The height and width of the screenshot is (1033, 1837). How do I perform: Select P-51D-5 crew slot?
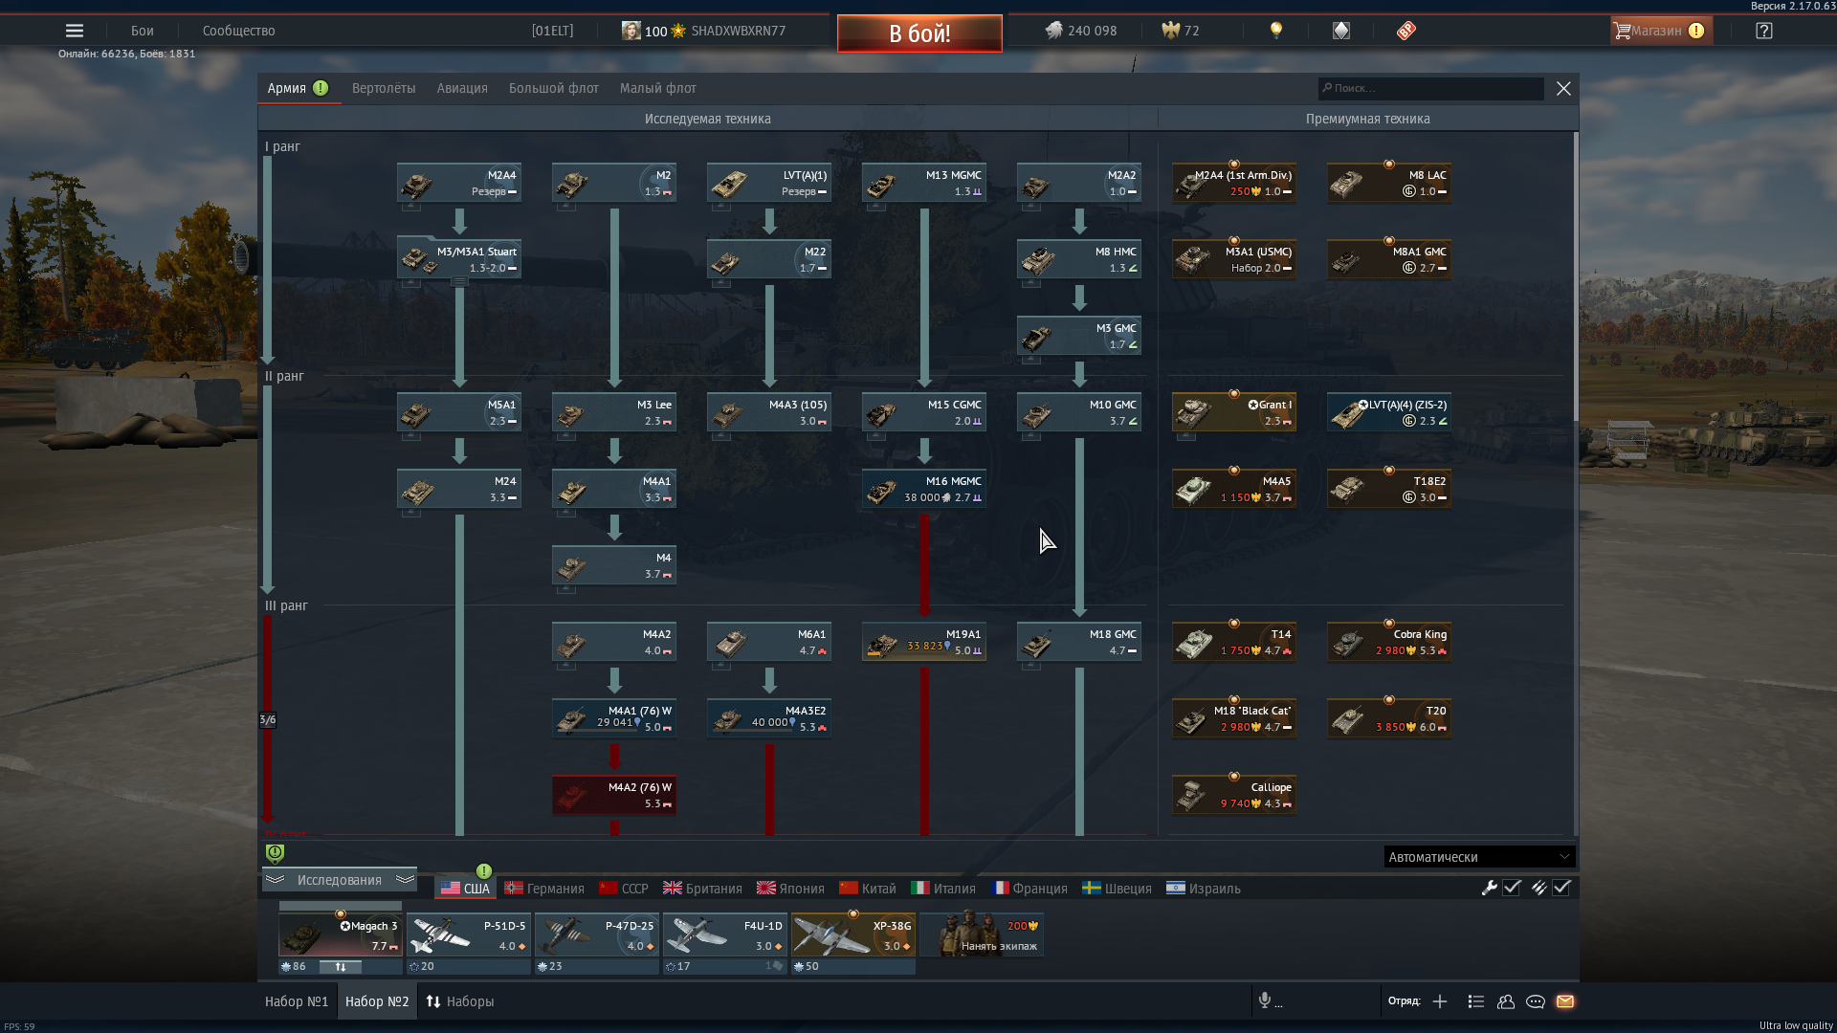[x=469, y=935]
